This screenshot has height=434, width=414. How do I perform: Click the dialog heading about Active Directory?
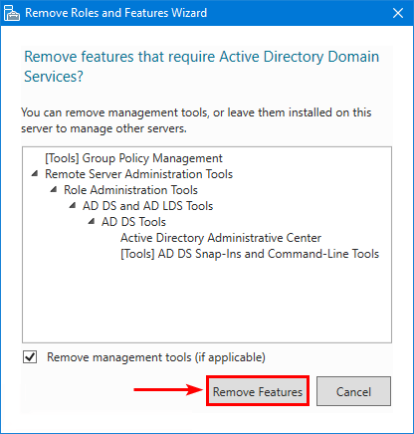click(x=202, y=67)
